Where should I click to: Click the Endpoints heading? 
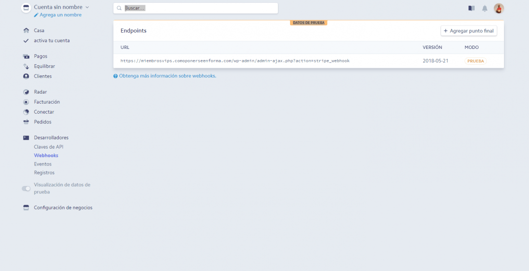134,31
